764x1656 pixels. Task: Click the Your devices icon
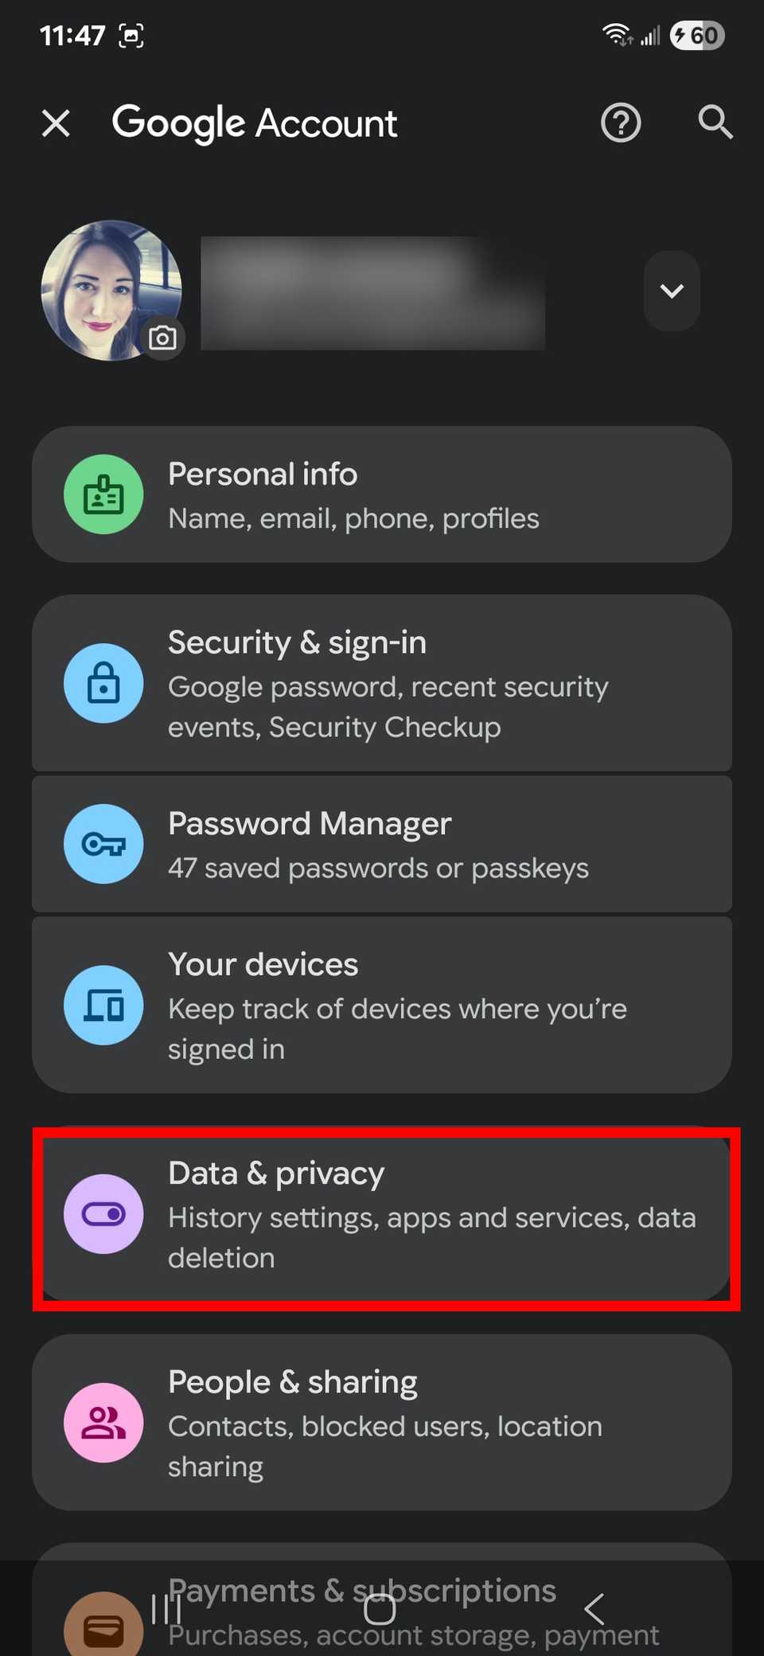tap(103, 1005)
